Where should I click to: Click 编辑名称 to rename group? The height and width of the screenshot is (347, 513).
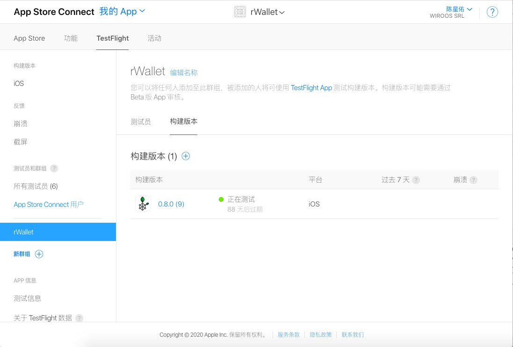tap(184, 72)
